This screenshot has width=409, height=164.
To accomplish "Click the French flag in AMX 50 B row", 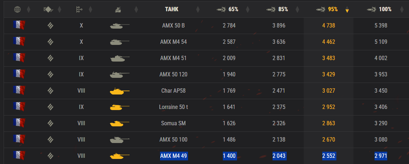I will 19,25.
